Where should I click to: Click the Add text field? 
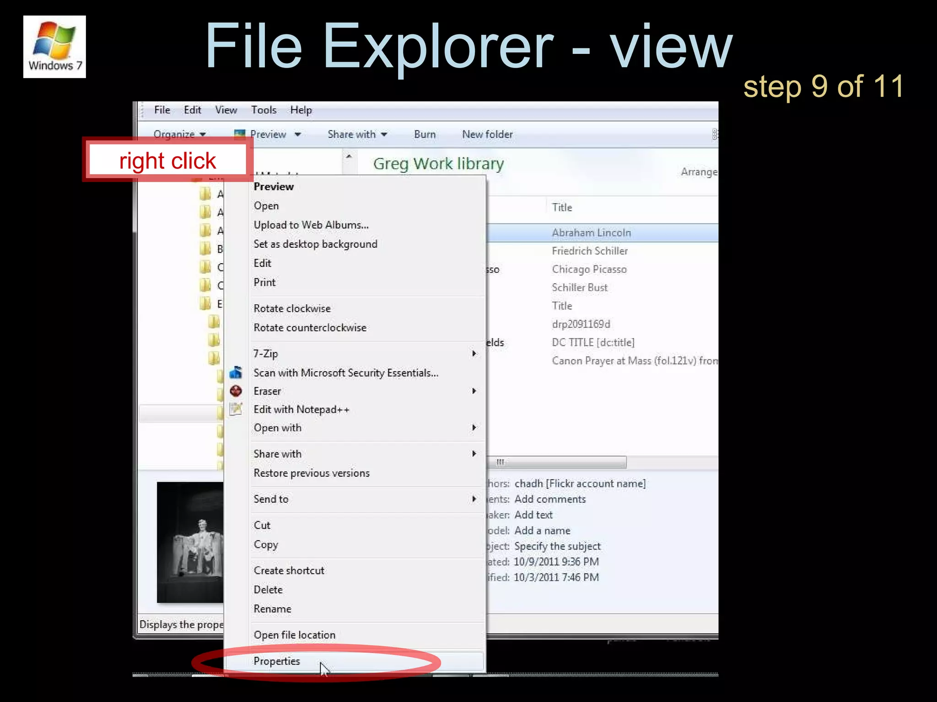pyautogui.click(x=533, y=515)
